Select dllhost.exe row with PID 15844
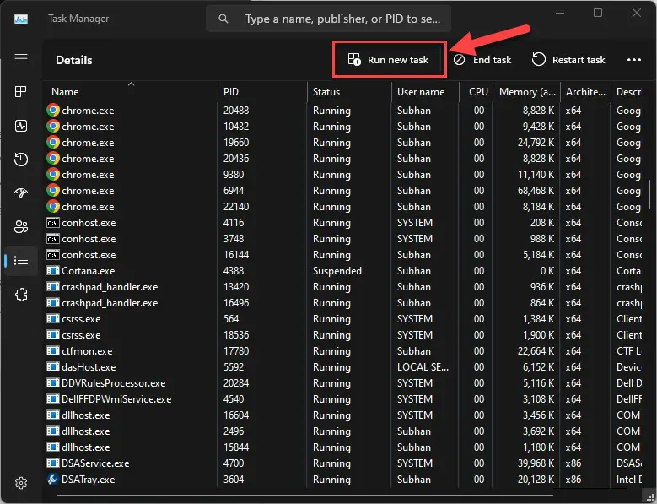 (342, 447)
